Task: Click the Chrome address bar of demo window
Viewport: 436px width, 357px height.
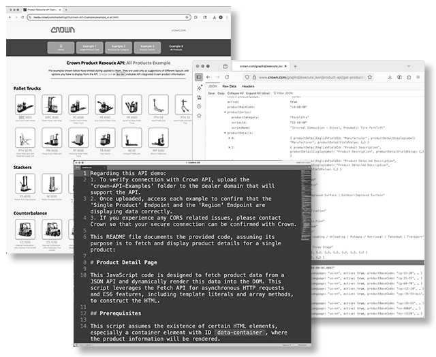Action: pos(109,17)
